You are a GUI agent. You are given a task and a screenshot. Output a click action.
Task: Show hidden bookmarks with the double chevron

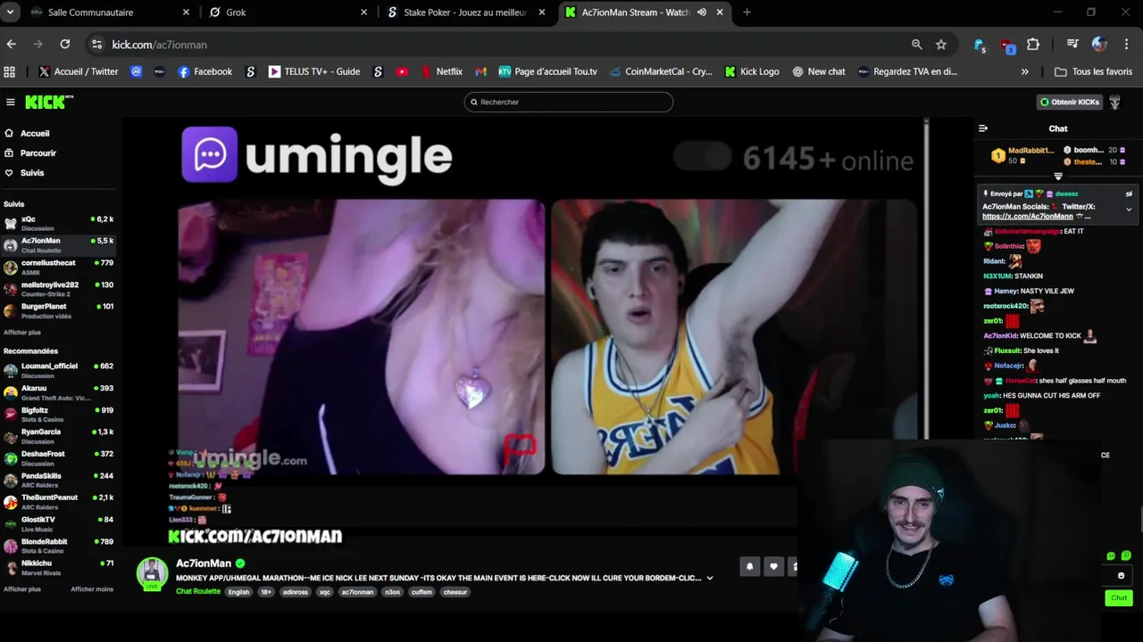tap(1025, 71)
